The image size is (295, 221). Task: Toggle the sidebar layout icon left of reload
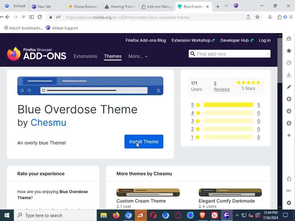32,17
